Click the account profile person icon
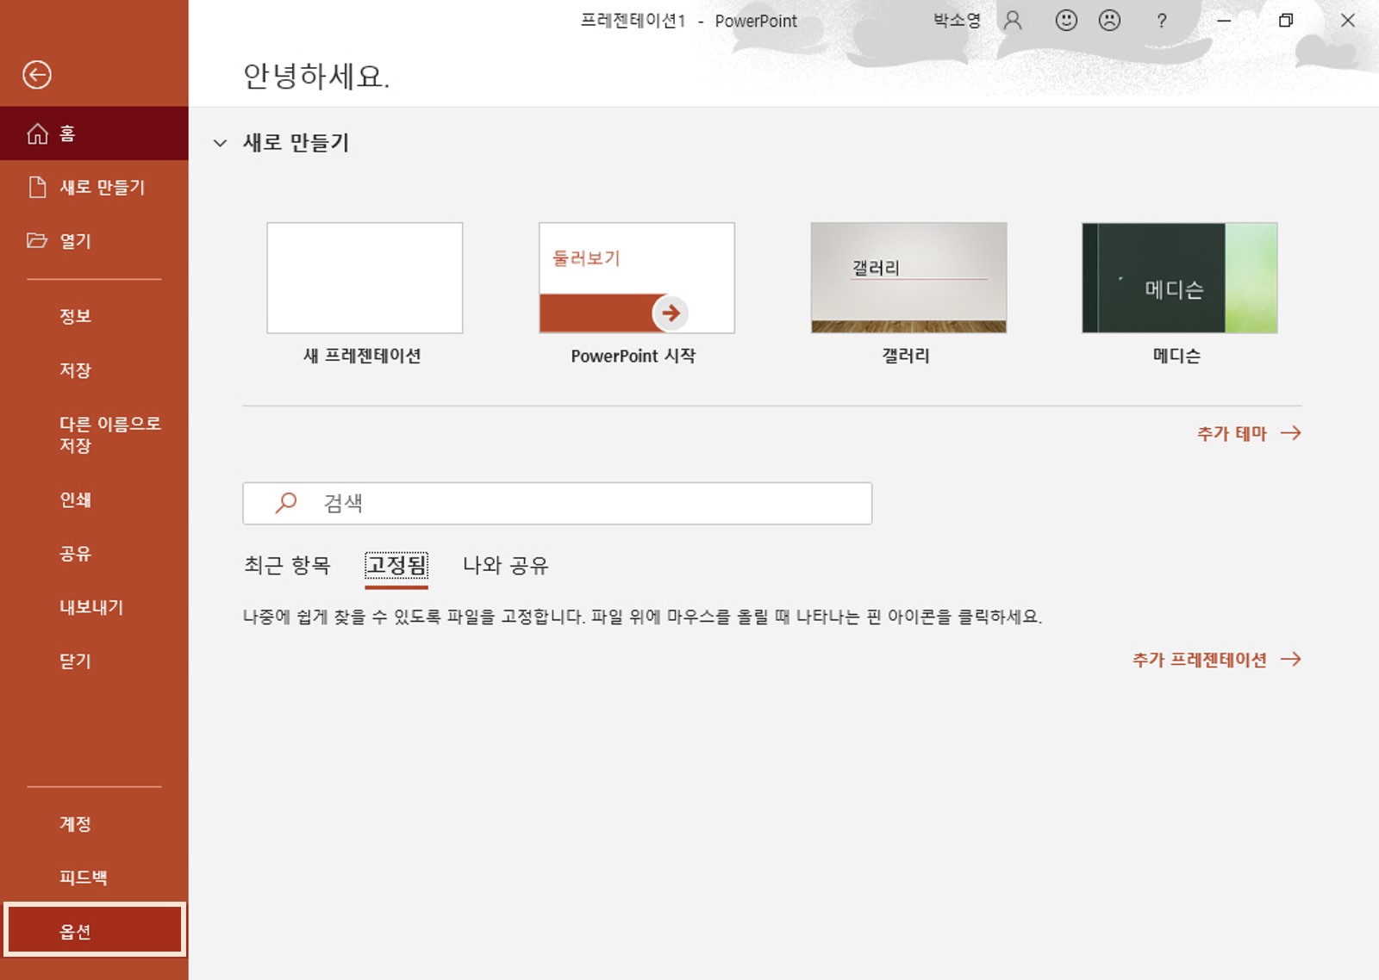This screenshot has width=1379, height=980. 1014,20
